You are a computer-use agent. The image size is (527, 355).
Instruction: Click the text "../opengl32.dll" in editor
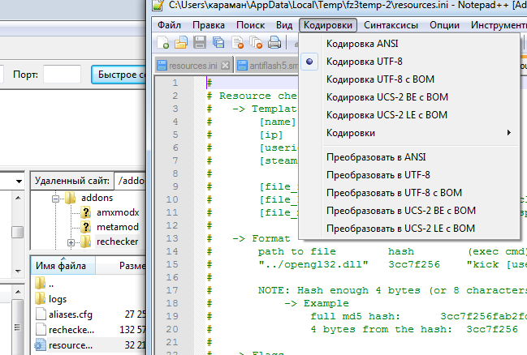tap(313, 264)
